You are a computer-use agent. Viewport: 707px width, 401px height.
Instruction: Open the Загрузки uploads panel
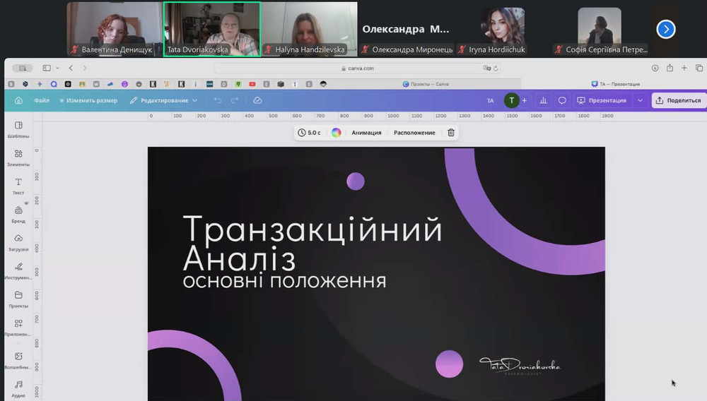[x=18, y=241]
